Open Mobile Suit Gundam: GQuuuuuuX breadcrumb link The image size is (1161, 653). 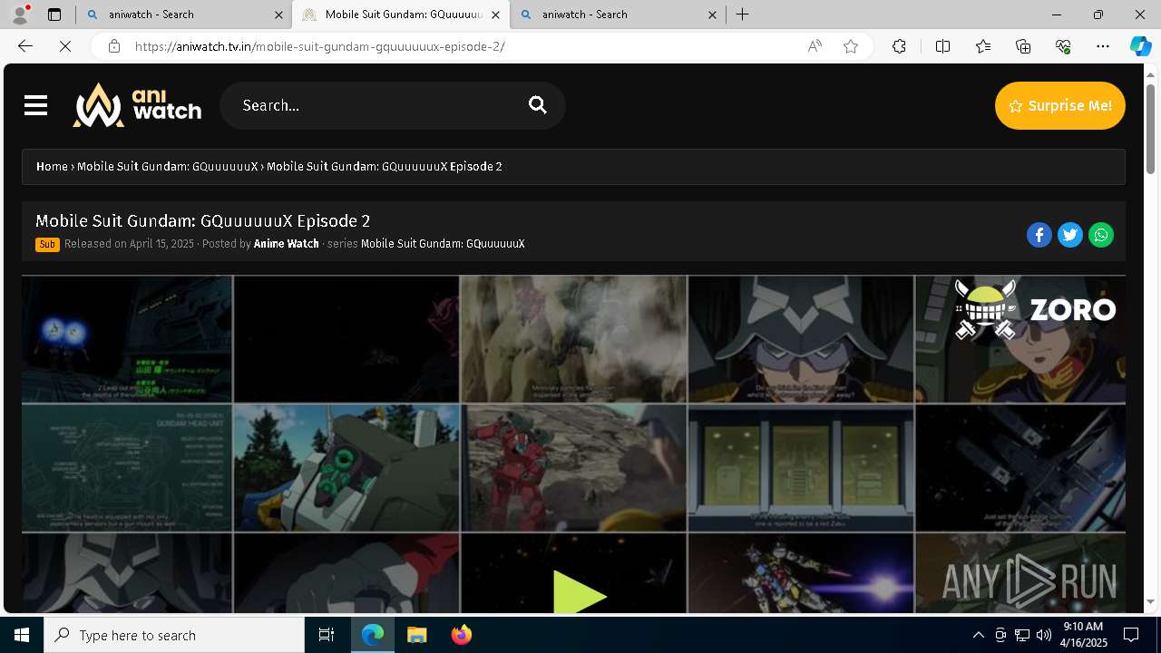click(168, 167)
